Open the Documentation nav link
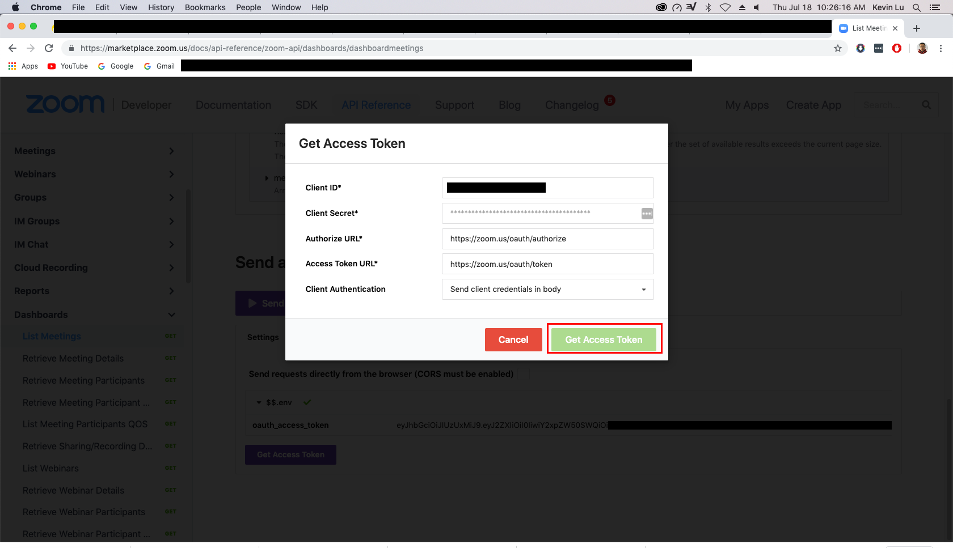 point(234,105)
